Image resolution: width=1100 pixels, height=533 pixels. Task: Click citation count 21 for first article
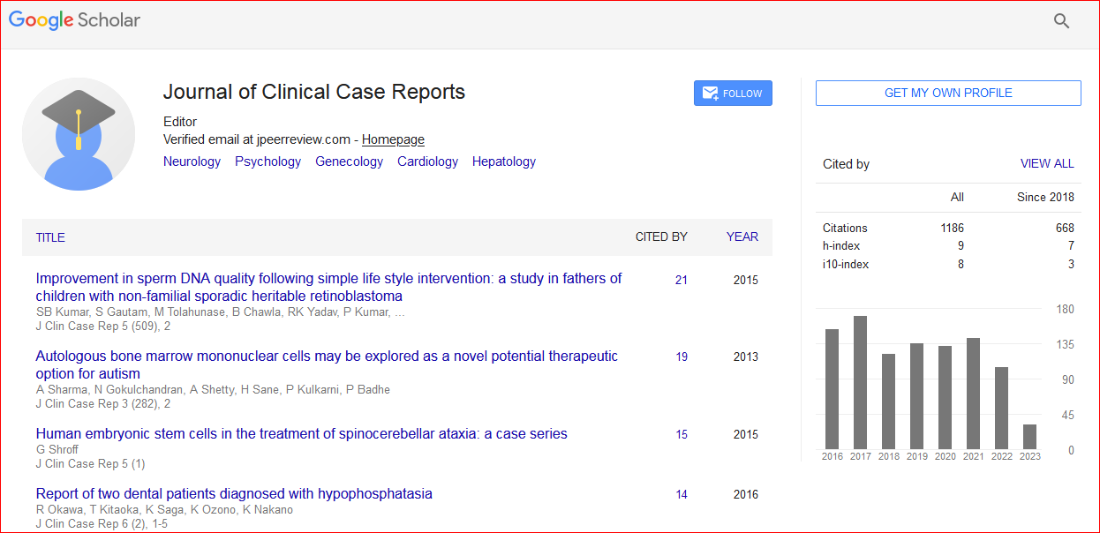click(x=681, y=281)
